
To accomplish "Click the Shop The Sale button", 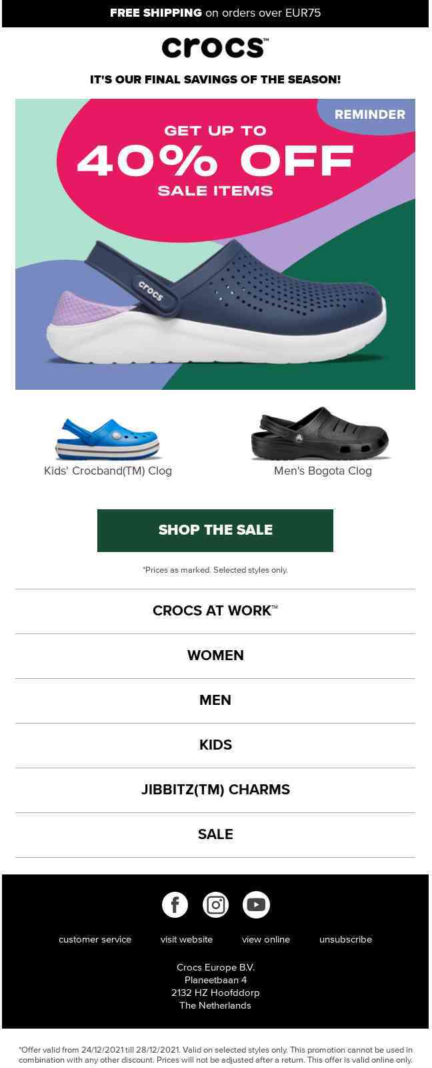I will click(215, 530).
